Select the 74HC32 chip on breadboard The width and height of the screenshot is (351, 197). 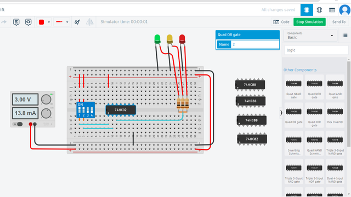point(121,110)
